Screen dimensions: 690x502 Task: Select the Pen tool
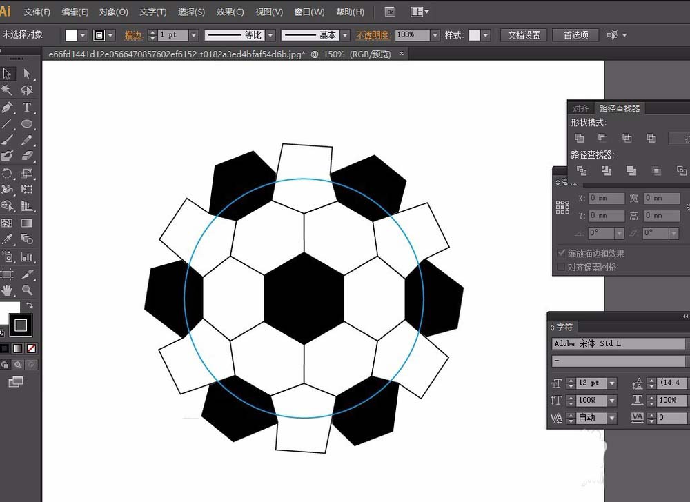click(8, 108)
